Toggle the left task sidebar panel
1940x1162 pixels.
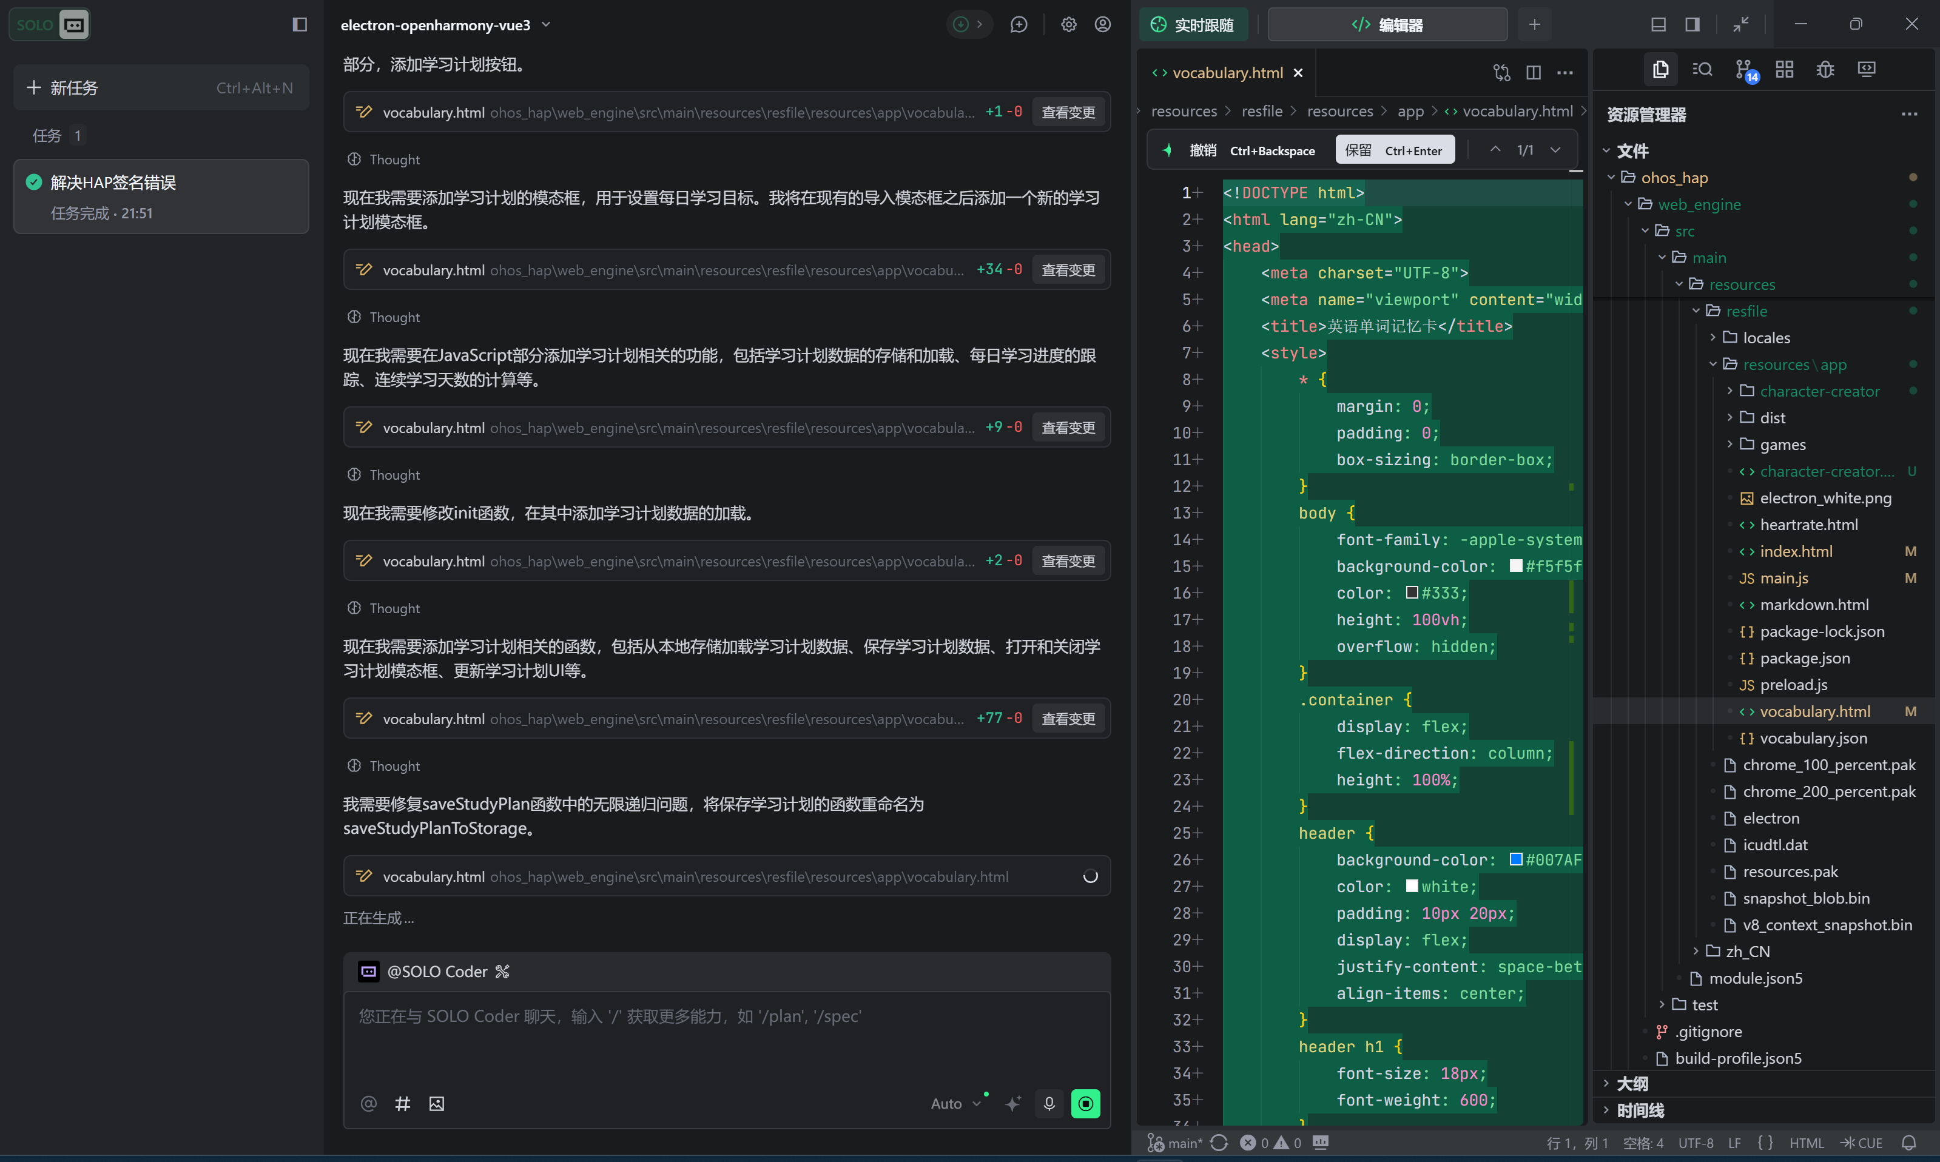pyautogui.click(x=299, y=24)
